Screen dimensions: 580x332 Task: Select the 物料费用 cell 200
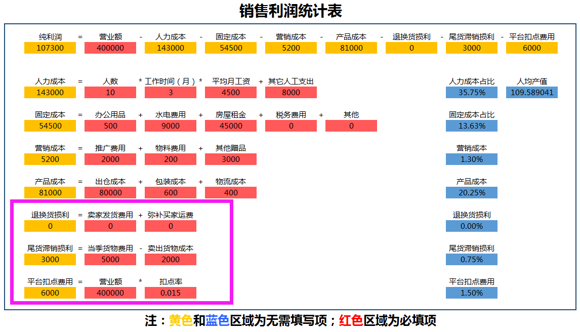[x=171, y=159]
